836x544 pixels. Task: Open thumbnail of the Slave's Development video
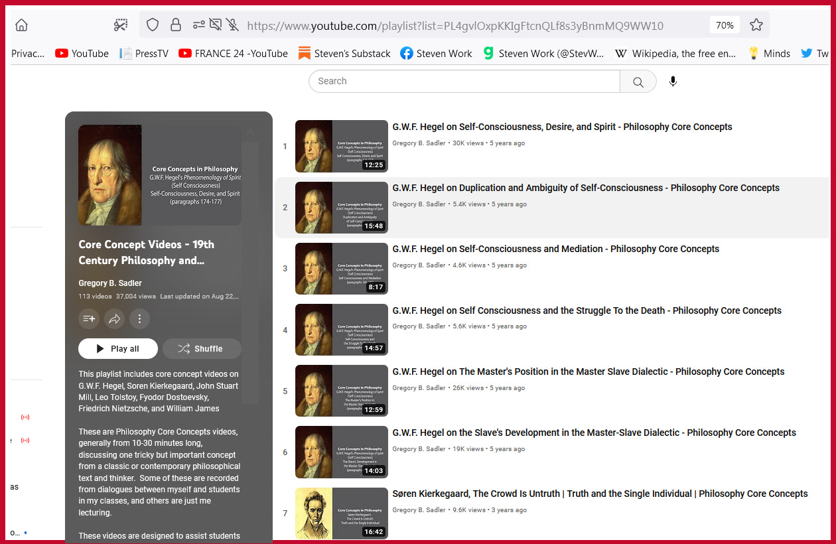(342, 452)
